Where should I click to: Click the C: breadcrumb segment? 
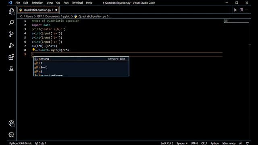pyautogui.click(x=21, y=17)
